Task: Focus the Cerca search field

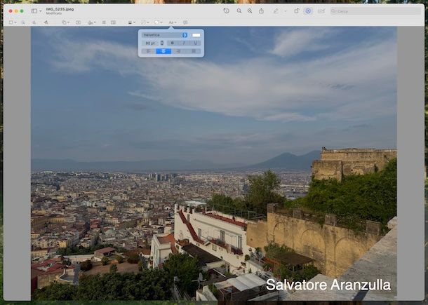Action: point(375,11)
